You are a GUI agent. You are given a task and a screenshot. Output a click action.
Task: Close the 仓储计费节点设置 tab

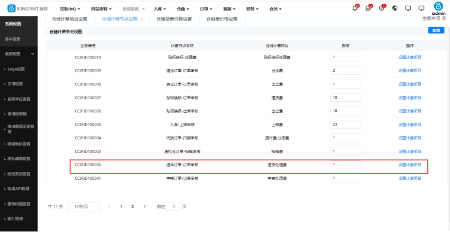pyautogui.click(x=142, y=20)
